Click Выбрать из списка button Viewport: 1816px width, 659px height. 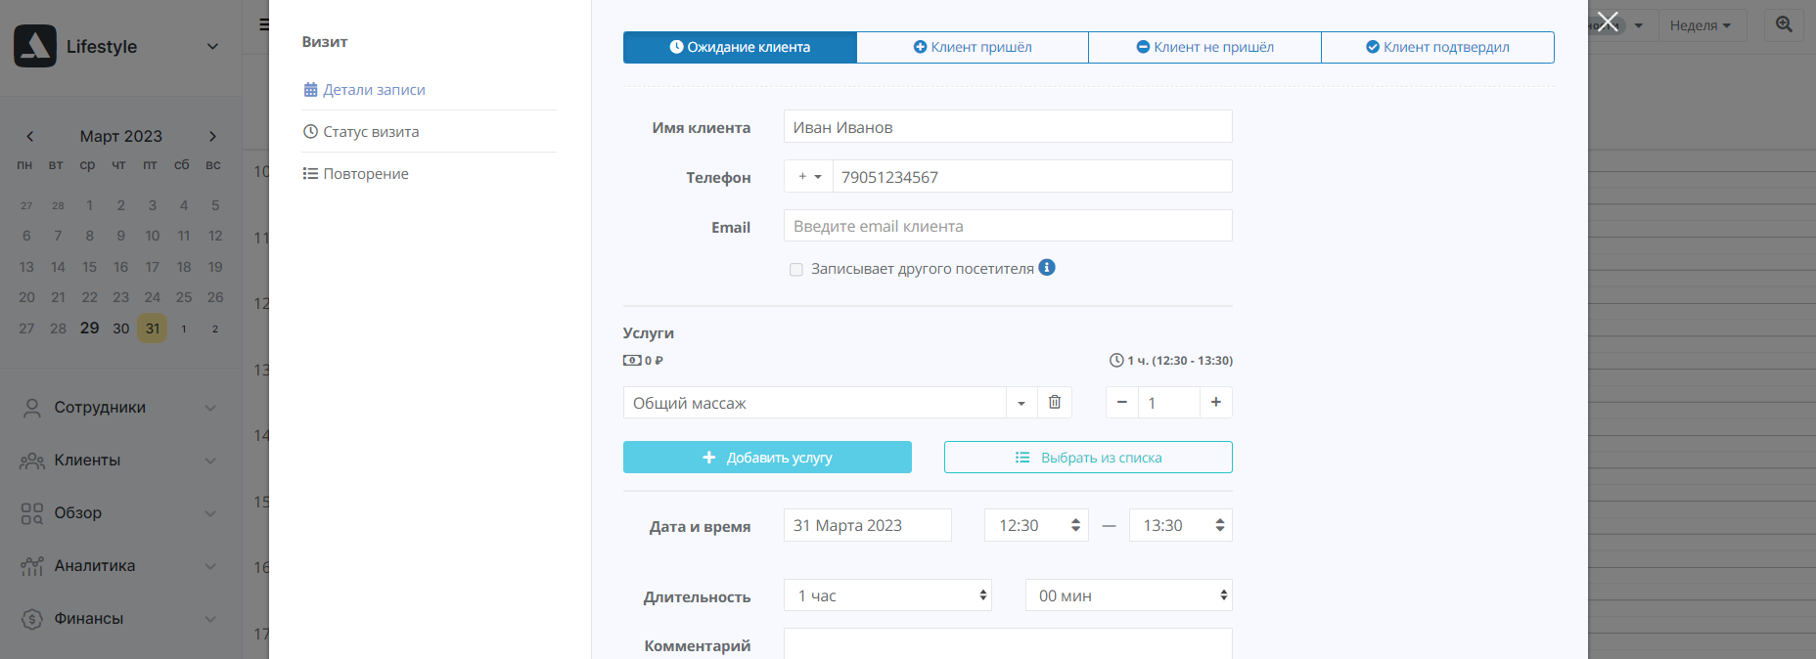[1088, 458]
